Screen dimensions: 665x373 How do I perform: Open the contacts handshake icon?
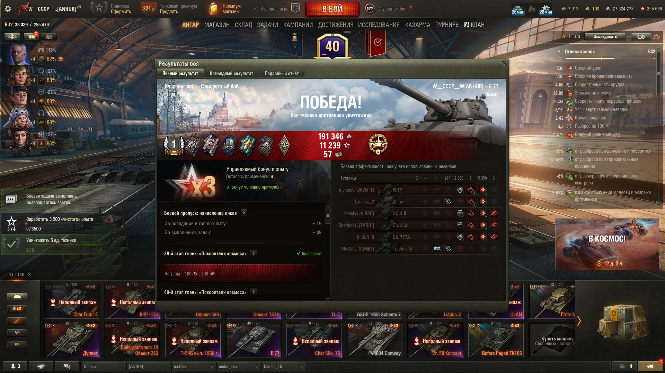41,366
